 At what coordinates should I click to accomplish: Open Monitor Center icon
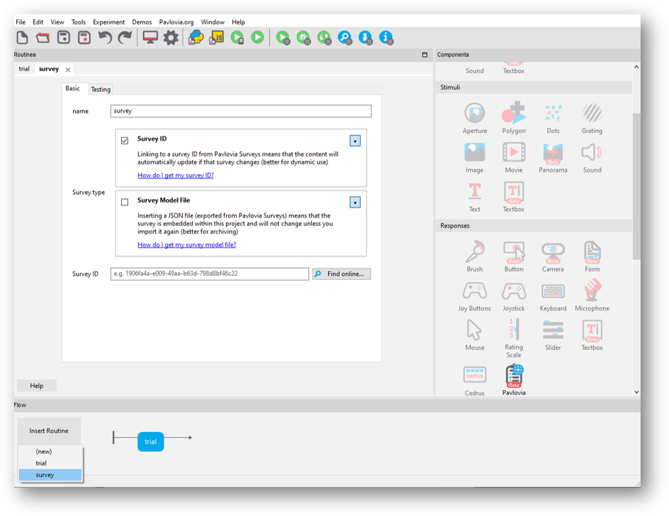point(150,37)
